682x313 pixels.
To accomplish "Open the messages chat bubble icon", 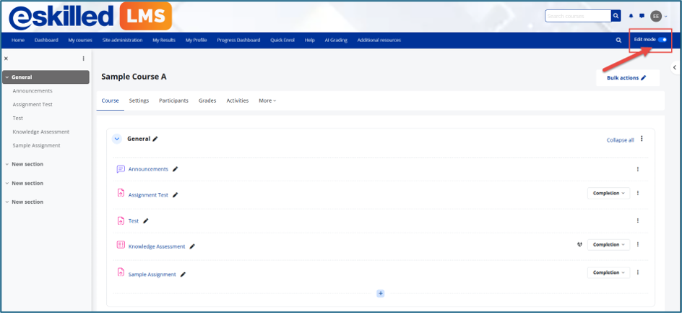I will (642, 16).
